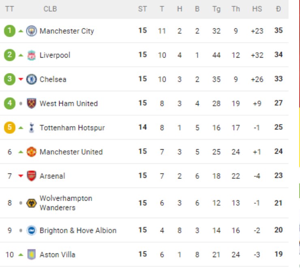Screen dimensions: 300x268
Task: Click the HS goal difference header
Action: pyautogui.click(x=257, y=9)
